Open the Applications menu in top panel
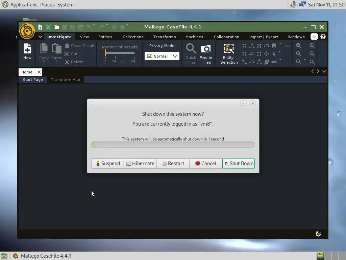 [24, 5]
